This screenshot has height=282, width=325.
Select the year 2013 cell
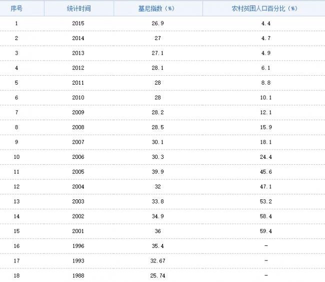pos(78,53)
